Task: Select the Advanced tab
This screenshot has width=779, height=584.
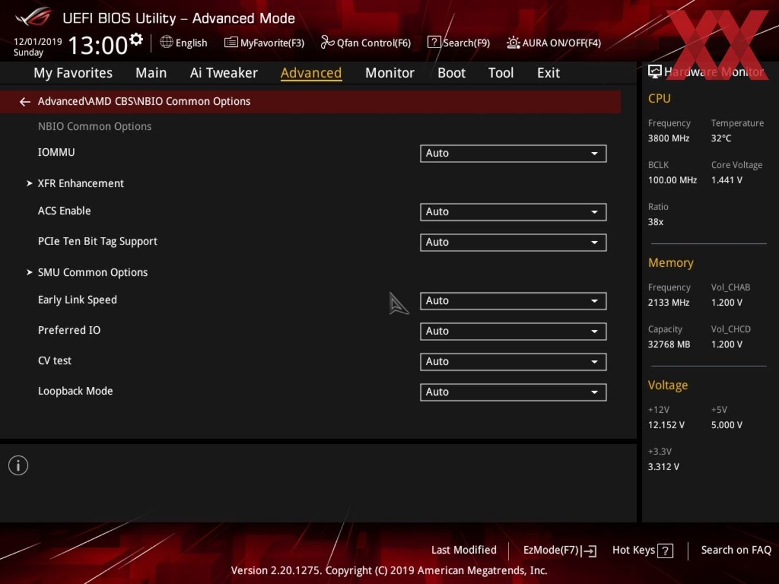Action: 311,73
